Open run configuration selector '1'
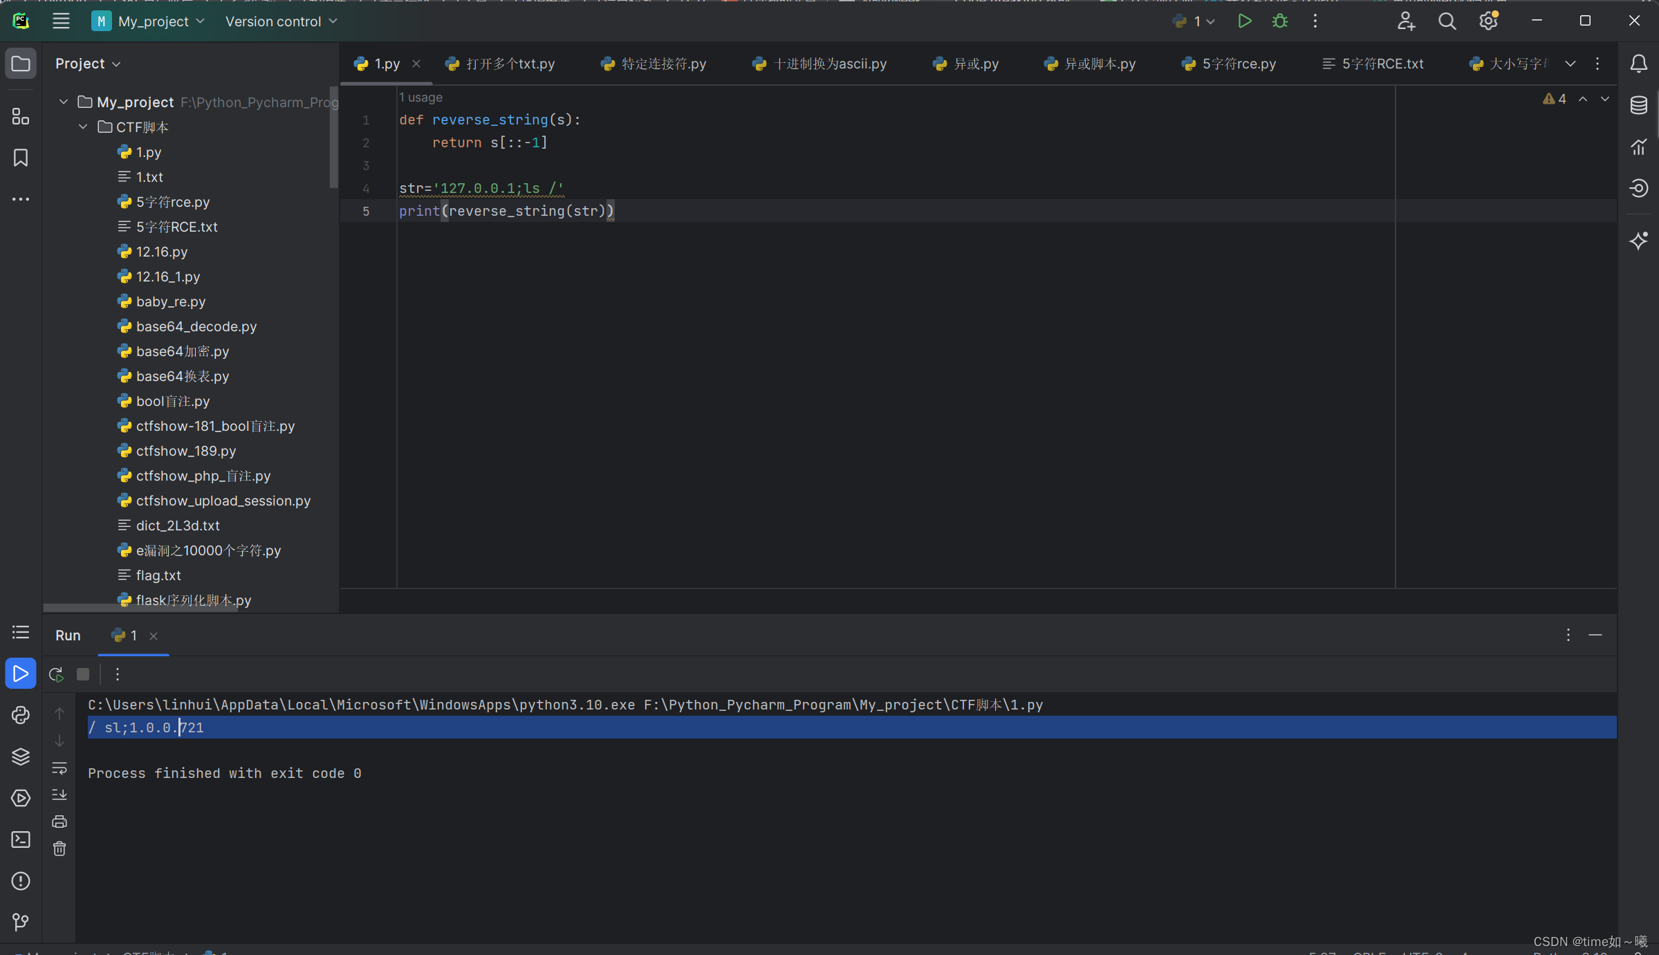 (1194, 21)
